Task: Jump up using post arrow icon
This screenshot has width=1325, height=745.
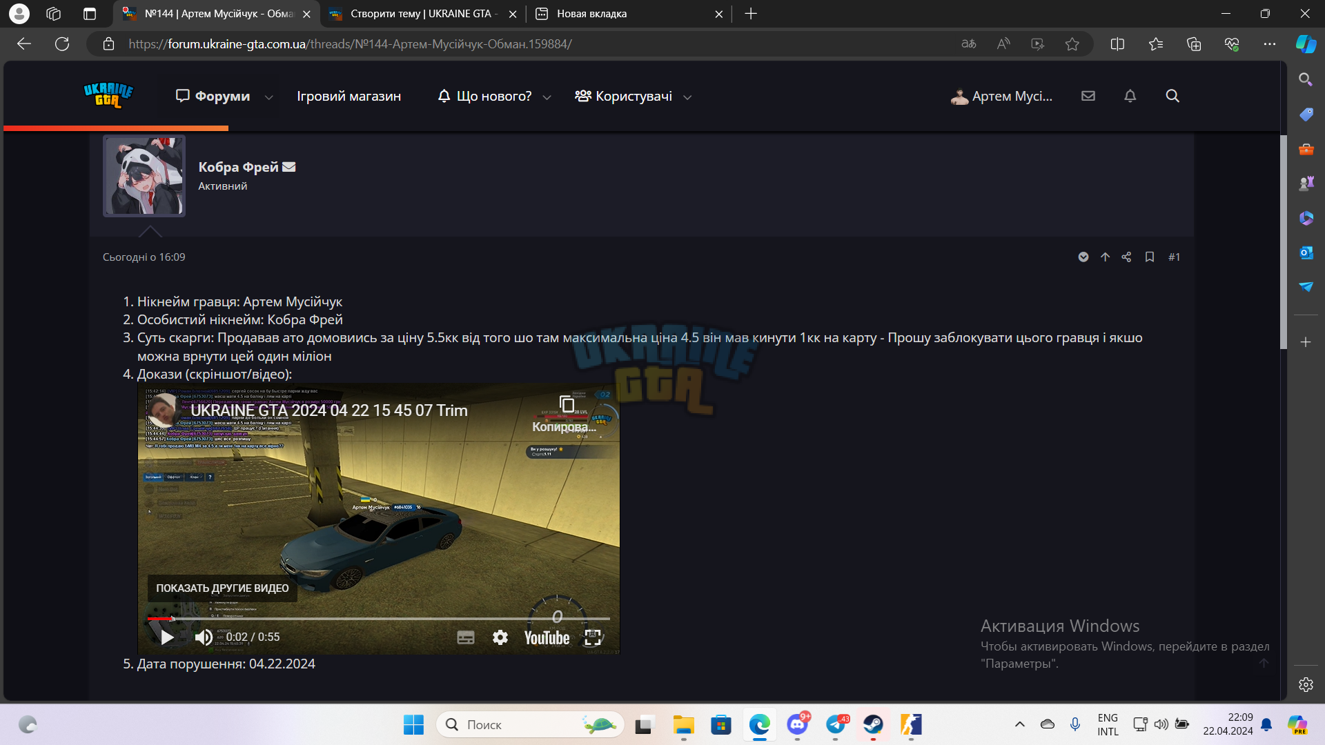Action: click(1105, 257)
